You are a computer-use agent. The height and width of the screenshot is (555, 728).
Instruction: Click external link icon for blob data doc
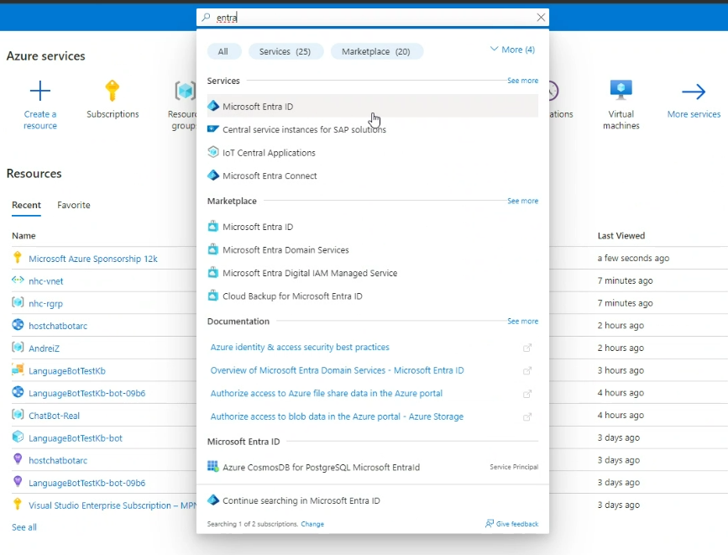pos(527,416)
